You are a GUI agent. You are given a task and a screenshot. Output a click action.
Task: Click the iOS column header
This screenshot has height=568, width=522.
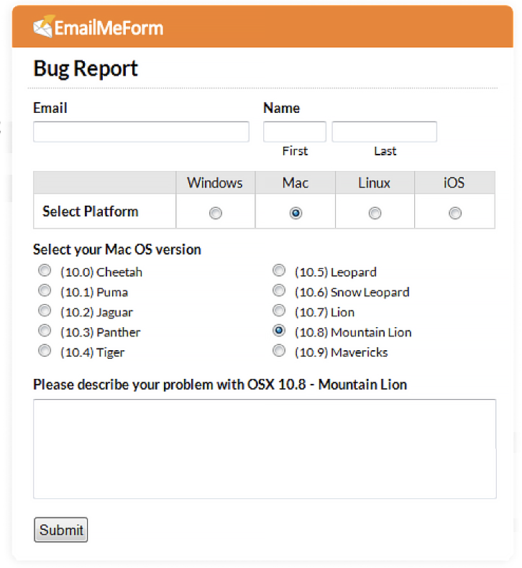[454, 183]
